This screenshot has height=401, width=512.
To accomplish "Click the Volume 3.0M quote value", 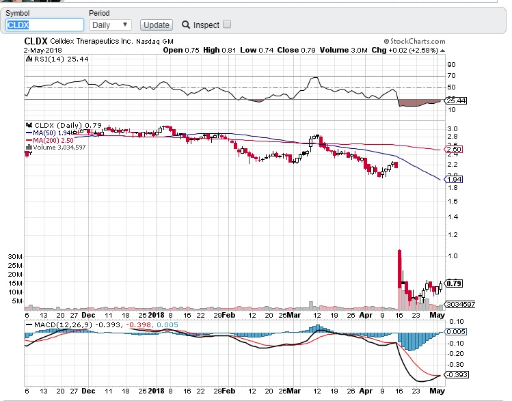I will (344, 51).
